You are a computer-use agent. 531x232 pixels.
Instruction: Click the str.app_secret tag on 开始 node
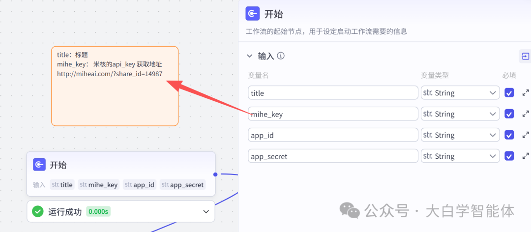coord(182,185)
